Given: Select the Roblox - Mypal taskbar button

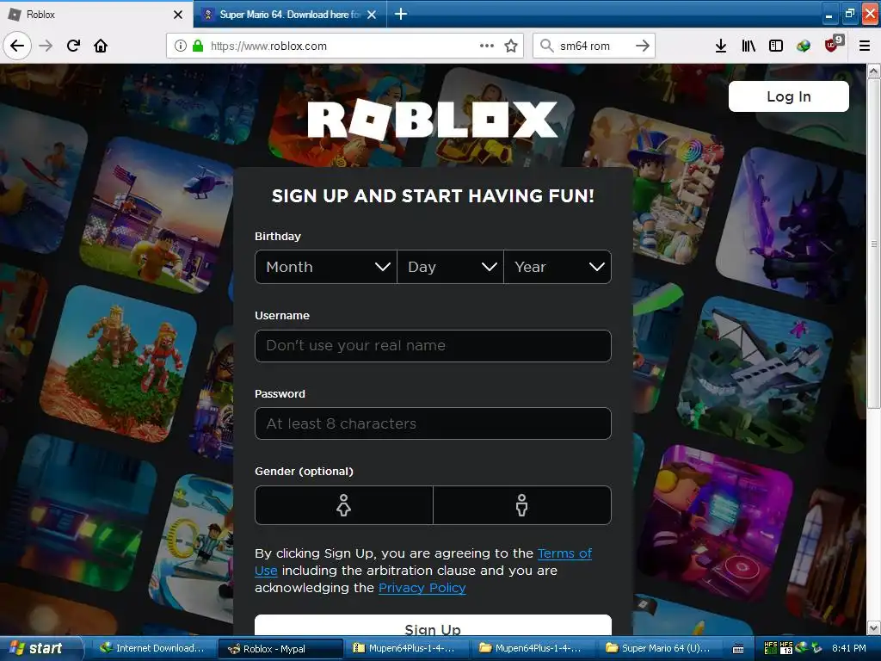Looking at the screenshot, I should tap(280, 649).
